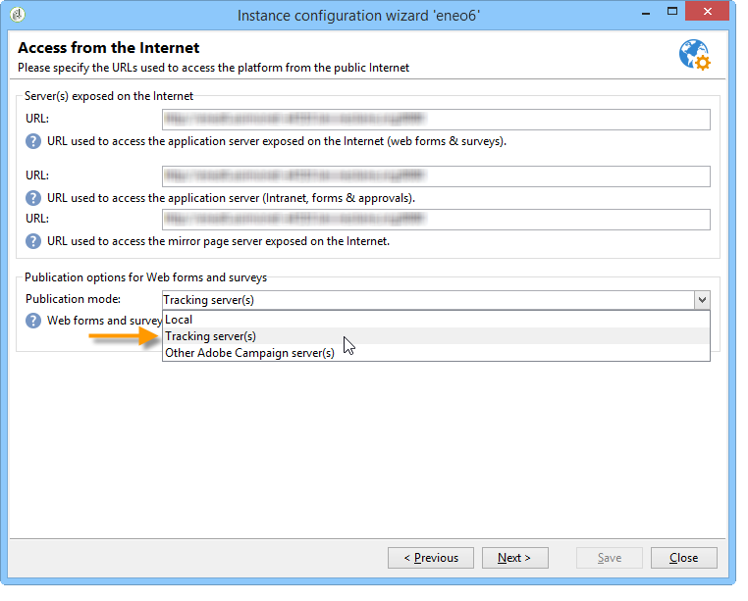Maximize the configuration wizard window
The width and height of the screenshot is (748, 601).
(672, 12)
